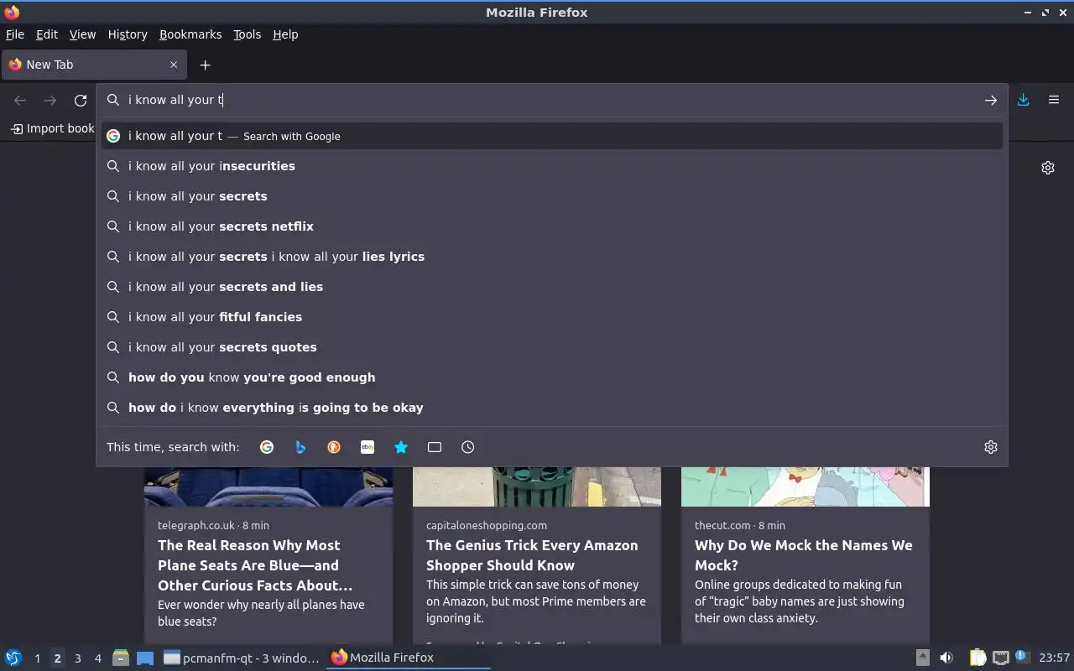
Task: Select suggestion 'i know all your secrets netflix'
Action: click(552, 226)
